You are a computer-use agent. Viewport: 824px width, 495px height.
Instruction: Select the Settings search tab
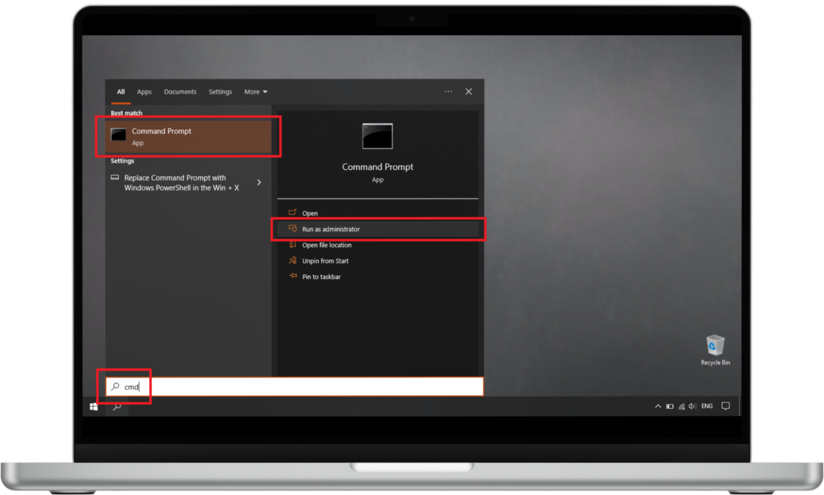(x=220, y=92)
